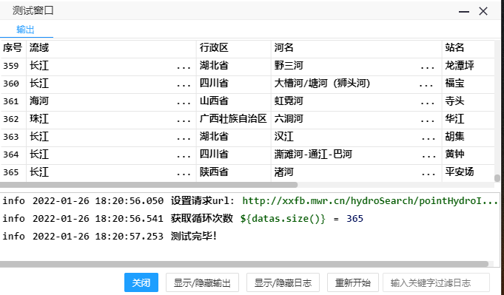This screenshot has height=295, width=504.
Task: Click 珠江 in the 流域 column
Action: pos(39,119)
